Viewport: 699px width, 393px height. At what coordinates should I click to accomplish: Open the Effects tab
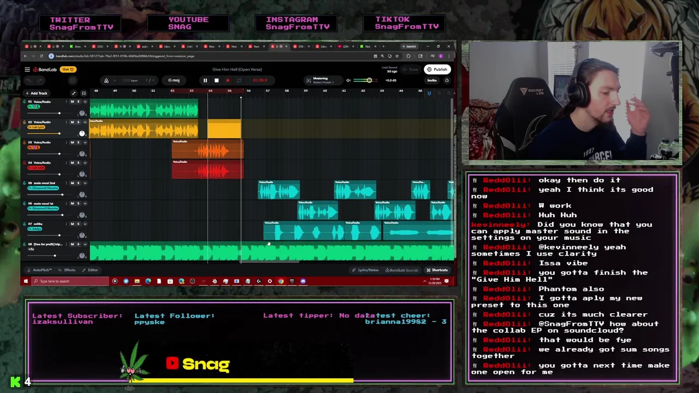[x=67, y=270]
